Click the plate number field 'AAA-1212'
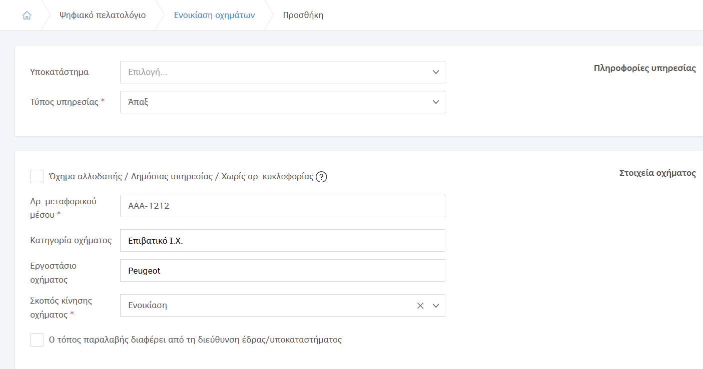 282,206
